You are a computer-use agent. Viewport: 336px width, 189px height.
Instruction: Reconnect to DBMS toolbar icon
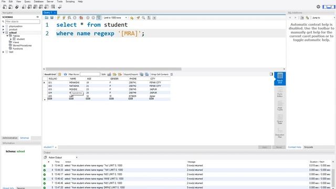60,7
